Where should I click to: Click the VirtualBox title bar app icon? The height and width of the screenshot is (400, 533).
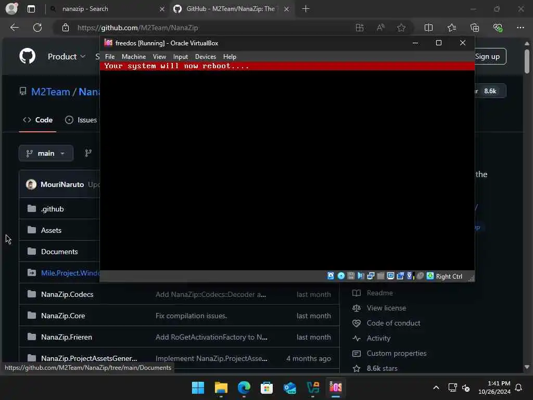[x=108, y=43]
